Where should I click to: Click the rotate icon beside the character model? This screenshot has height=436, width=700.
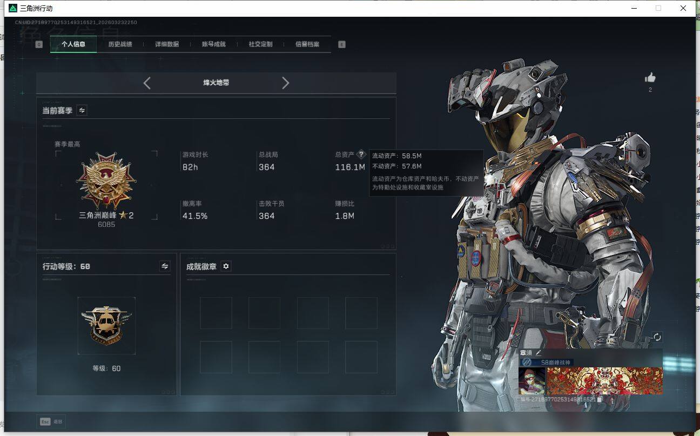pyautogui.click(x=657, y=337)
